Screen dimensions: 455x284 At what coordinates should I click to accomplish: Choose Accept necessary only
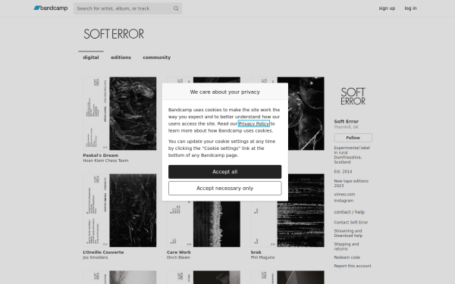coord(224,189)
